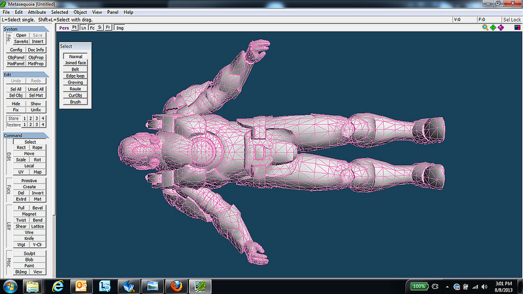Click the Open file button
Screen dimensions: 523x294
pos(21,35)
